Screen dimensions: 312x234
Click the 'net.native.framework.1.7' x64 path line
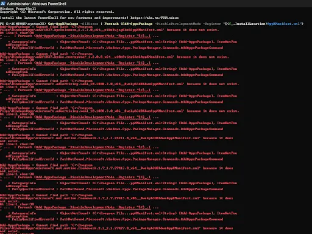pos(116,168)
